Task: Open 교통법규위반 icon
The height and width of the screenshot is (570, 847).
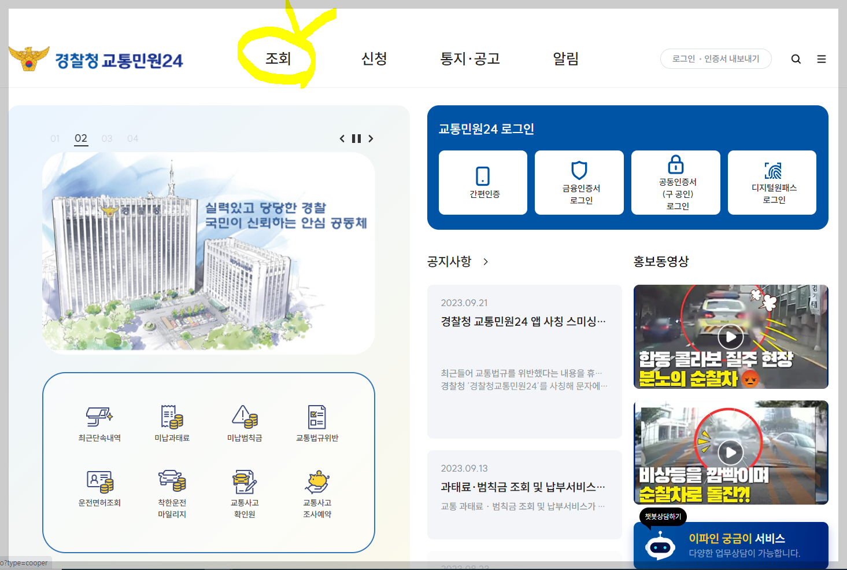Action: 317,424
